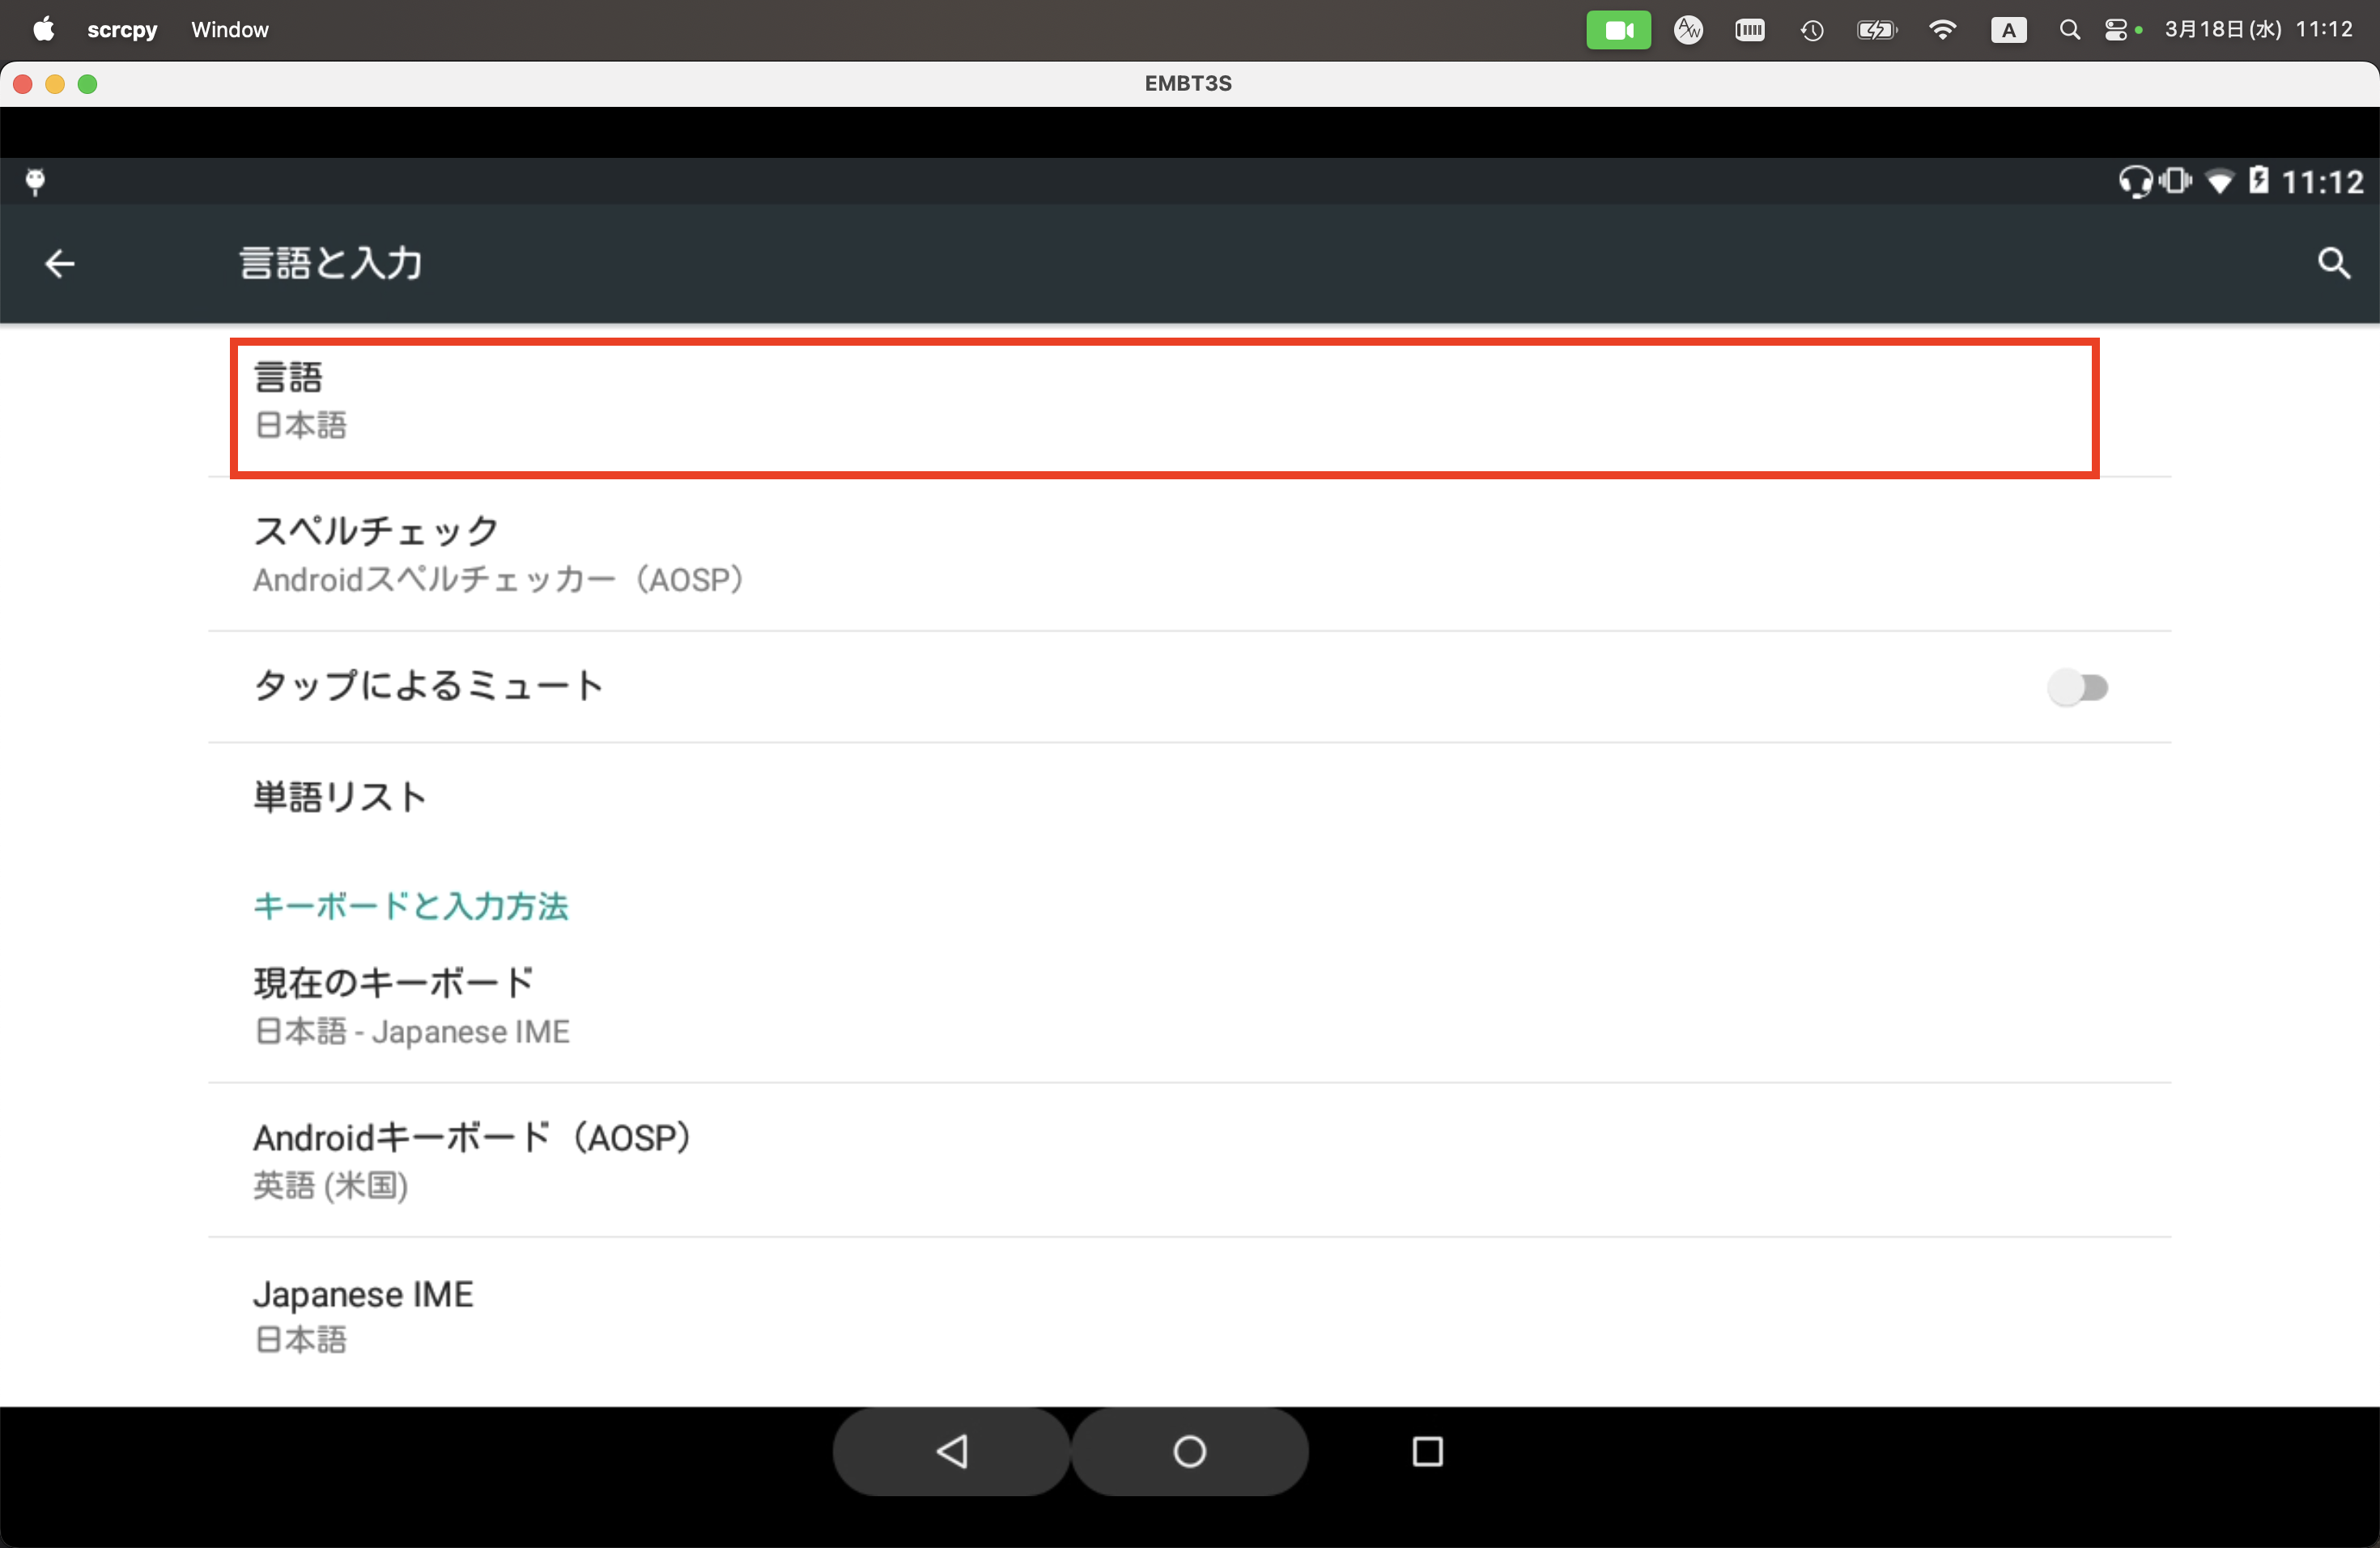2380x1548 pixels.
Task: Open recent apps with the square button
Action: click(1427, 1452)
